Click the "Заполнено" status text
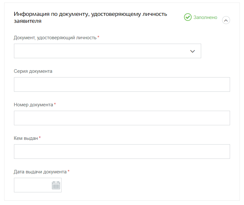Image resolution: width=244 pixels, height=205 pixels. [205, 17]
